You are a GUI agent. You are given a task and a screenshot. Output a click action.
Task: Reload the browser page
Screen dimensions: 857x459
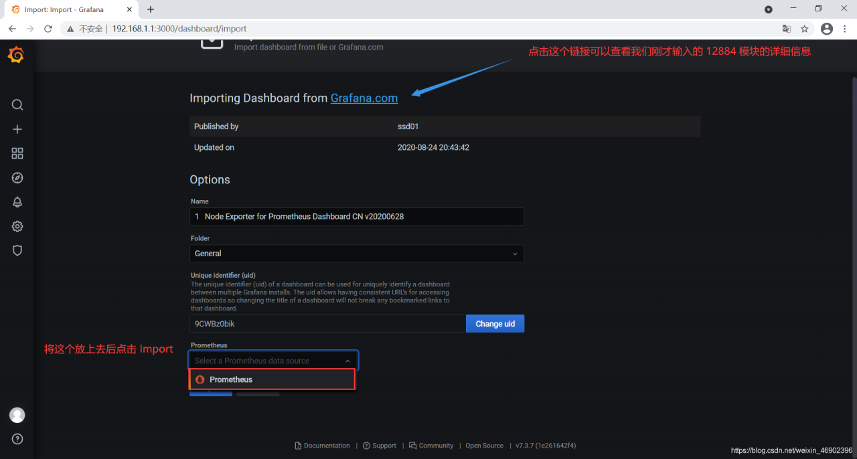coord(48,29)
